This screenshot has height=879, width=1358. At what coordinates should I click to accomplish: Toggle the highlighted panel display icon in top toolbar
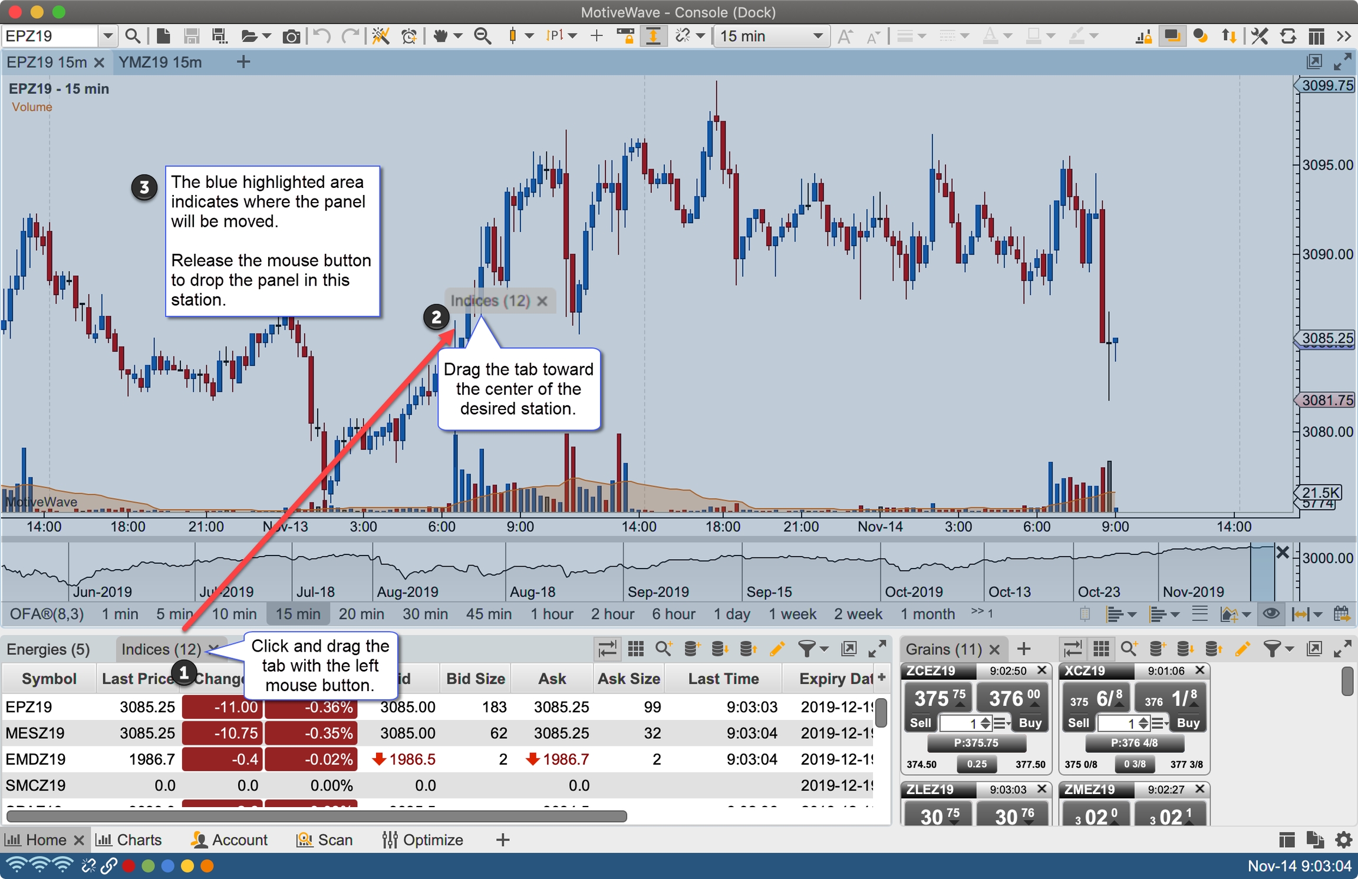click(x=1172, y=36)
